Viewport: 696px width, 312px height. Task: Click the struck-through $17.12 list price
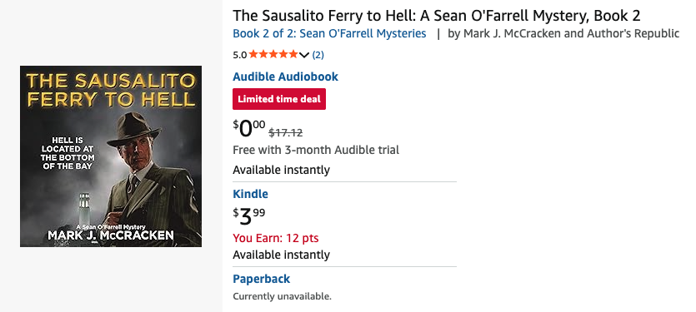tap(286, 132)
